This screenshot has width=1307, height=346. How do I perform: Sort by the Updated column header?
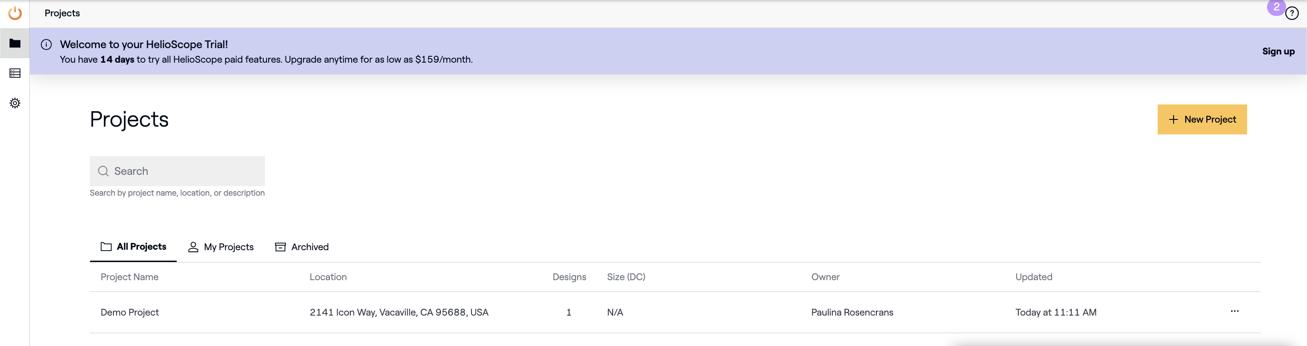(1033, 277)
